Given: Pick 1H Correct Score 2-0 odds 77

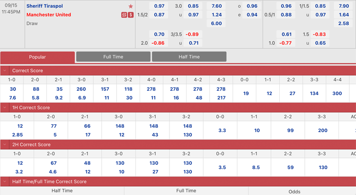Looking at the screenshot, I should (54, 126).
